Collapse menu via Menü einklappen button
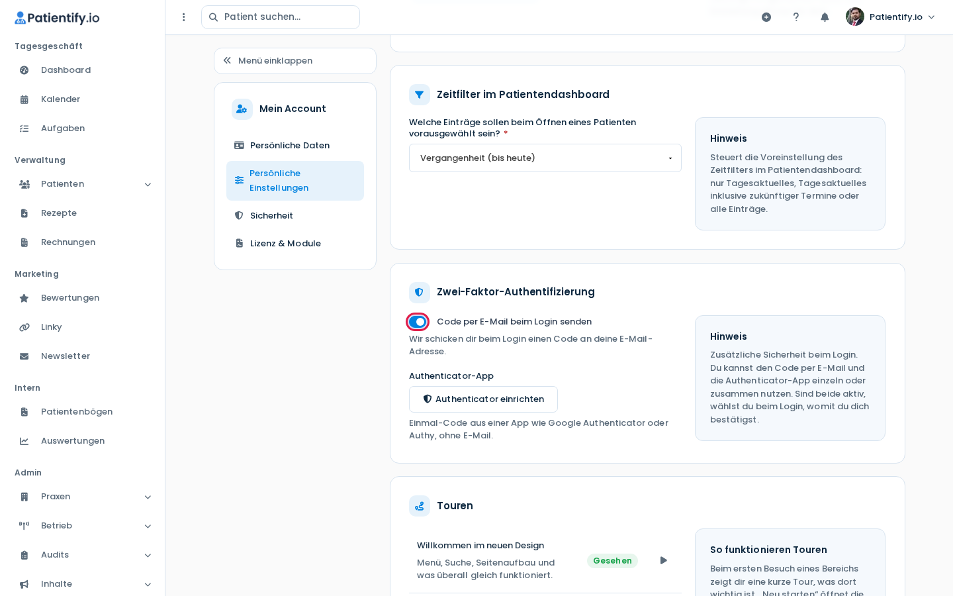Image resolution: width=953 pixels, height=596 pixels. click(x=295, y=61)
